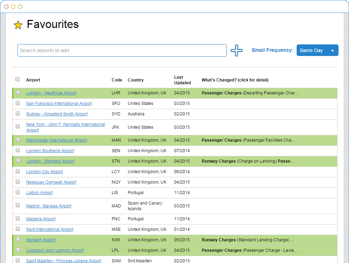The height and width of the screenshot is (263, 349).
Task: Click the yellow window minimize button
Action: point(13,7)
